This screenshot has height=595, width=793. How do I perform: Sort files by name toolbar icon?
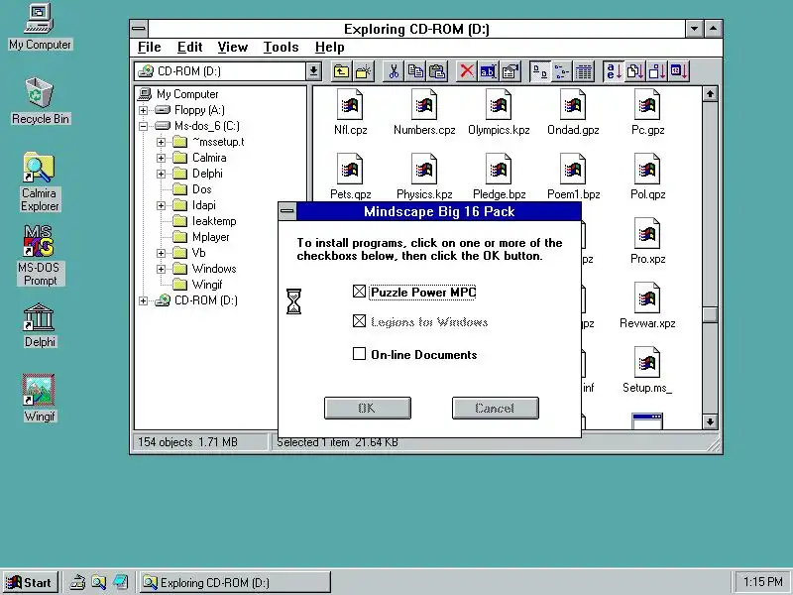point(613,71)
